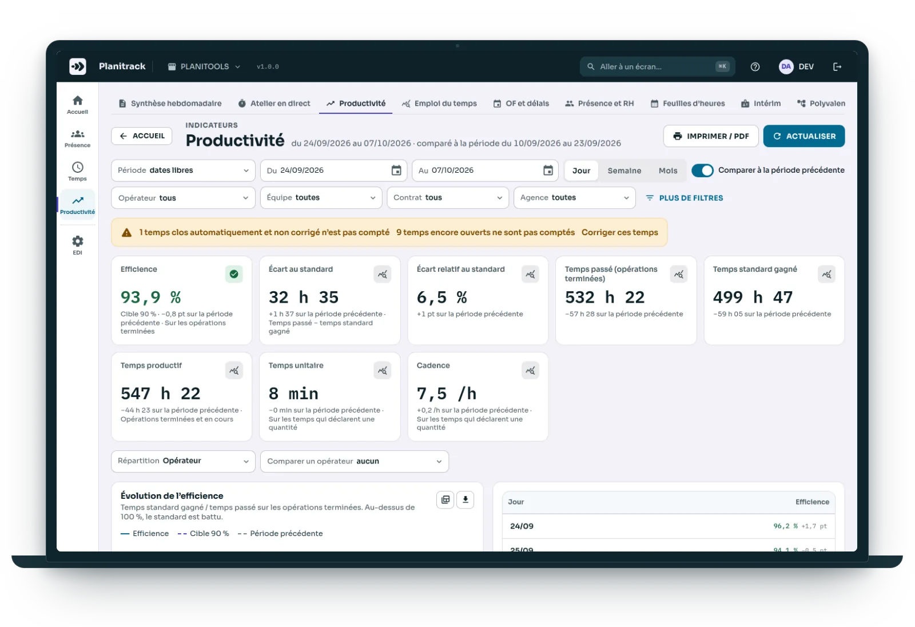
Task: Click chart icon on Cadence card
Action: [x=531, y=370]
